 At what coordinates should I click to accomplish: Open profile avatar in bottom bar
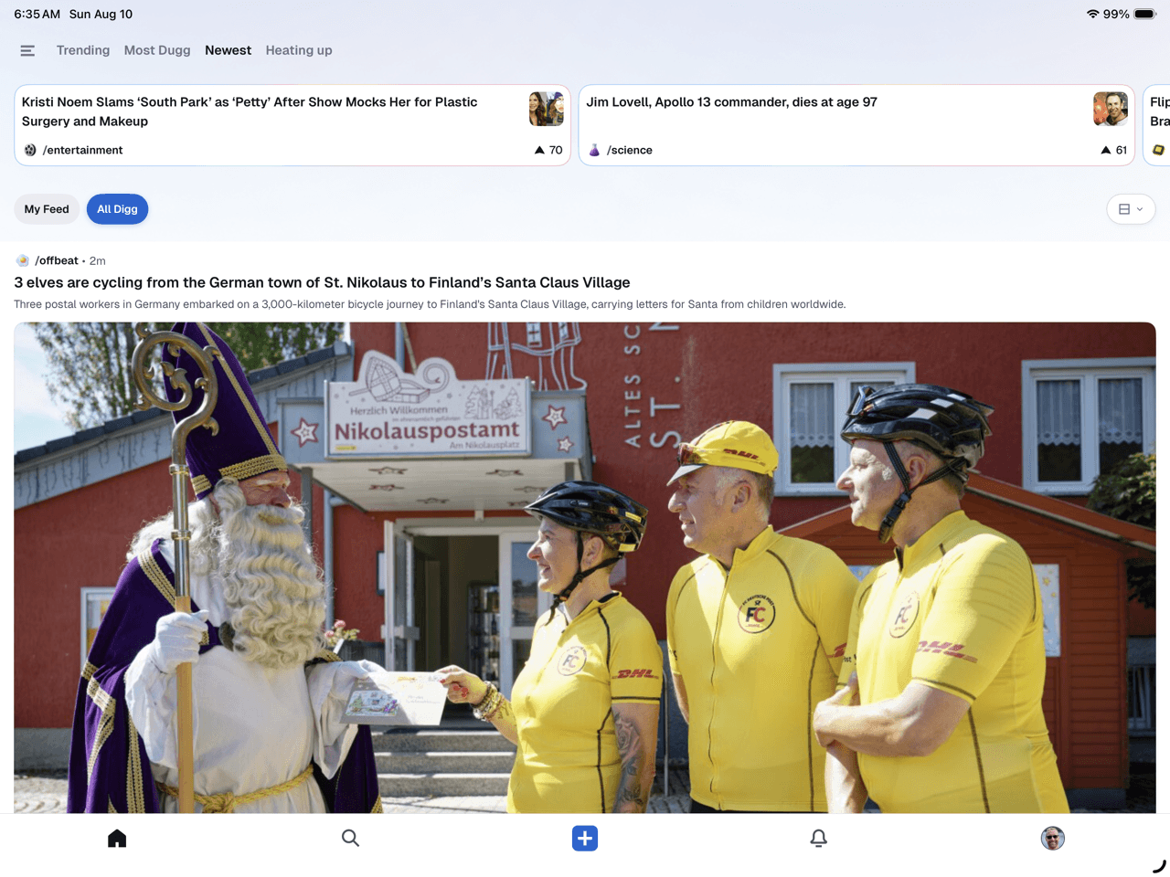1053,839
